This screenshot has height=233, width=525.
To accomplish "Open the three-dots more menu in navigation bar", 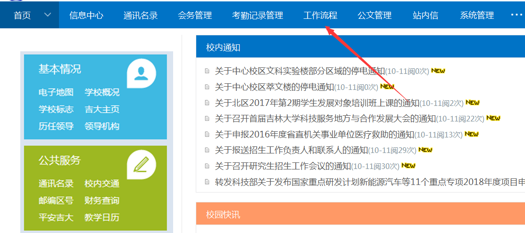I will (517, 15).
